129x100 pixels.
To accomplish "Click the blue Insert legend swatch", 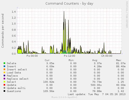I will point(4,66).
